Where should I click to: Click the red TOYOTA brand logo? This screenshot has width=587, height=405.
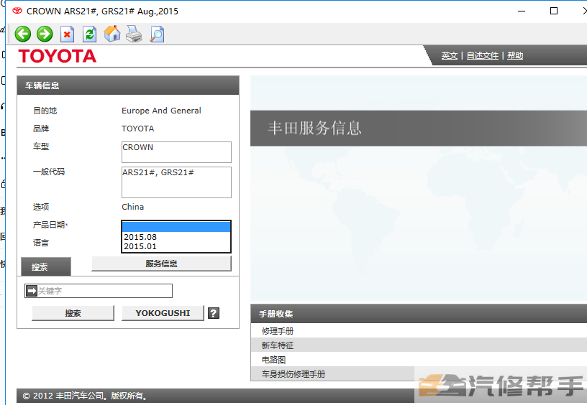click(58, 56)
